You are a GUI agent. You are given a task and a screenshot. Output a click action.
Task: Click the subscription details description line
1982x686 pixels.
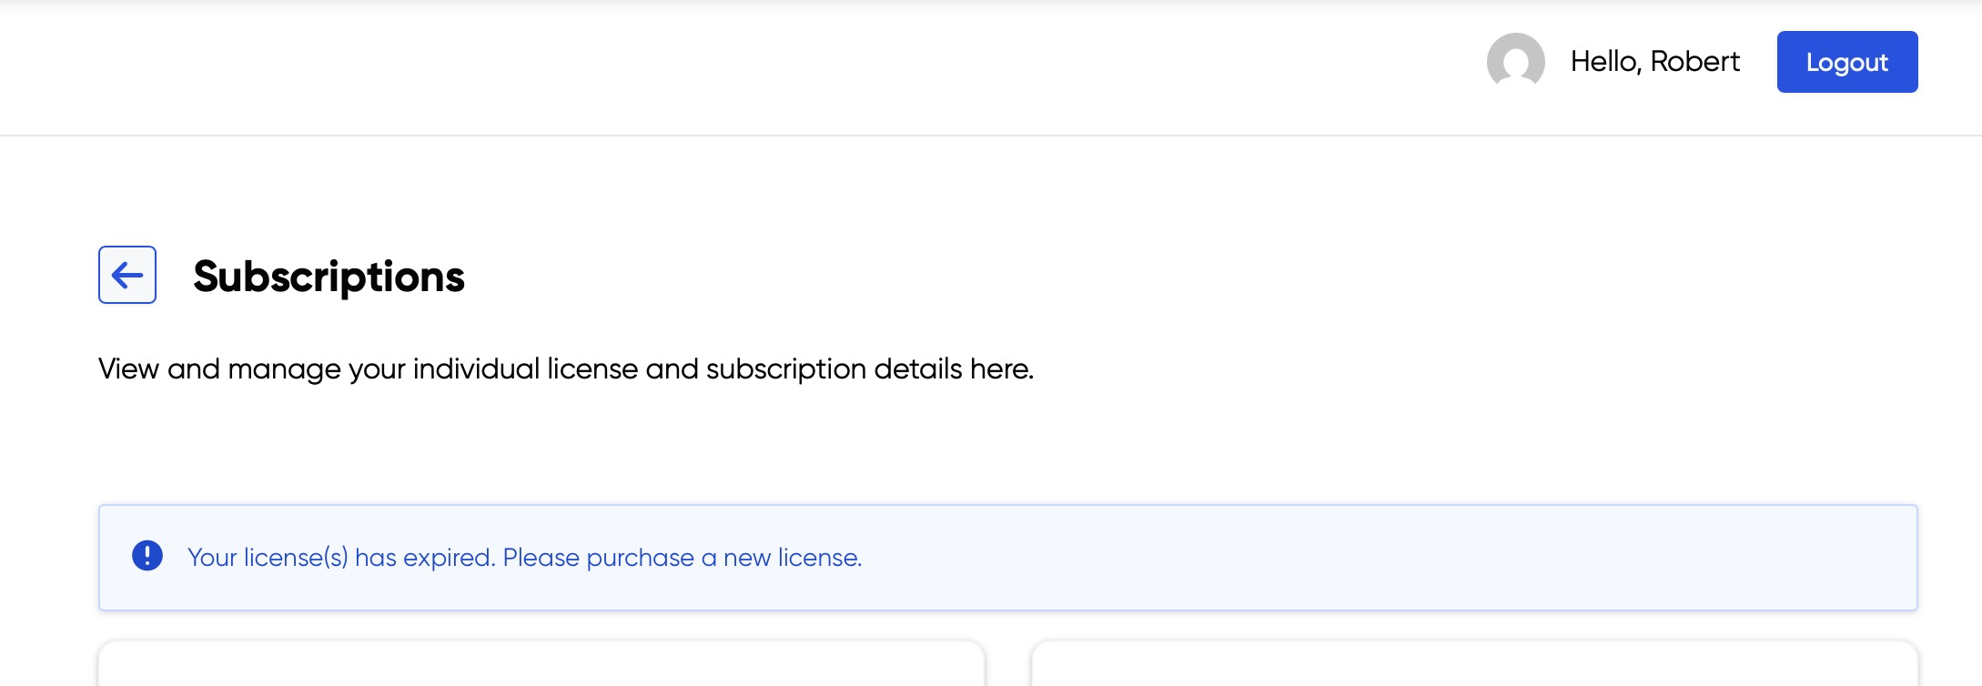pos(565,368)
